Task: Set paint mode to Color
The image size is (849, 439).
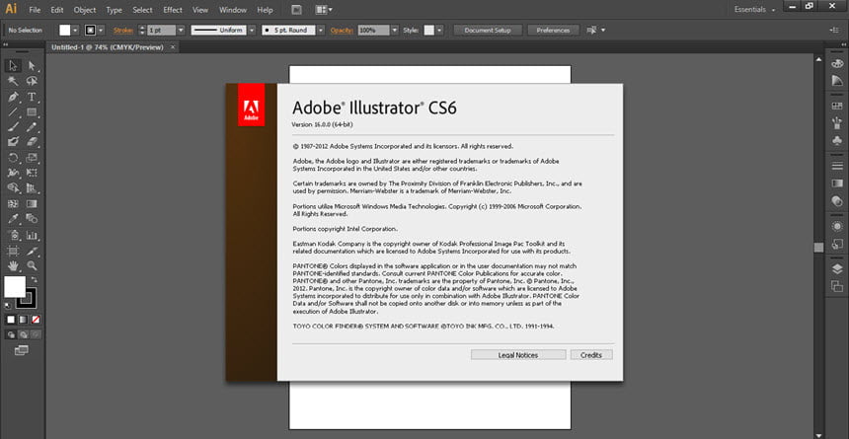Action: point(11,320)
